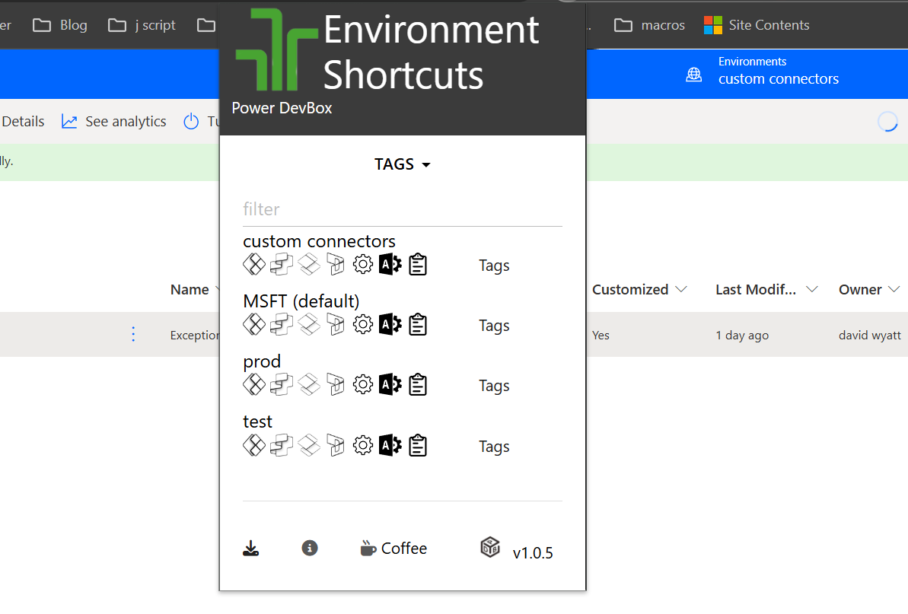Click the layered pages icon under custom connectors

coord(309,265)
